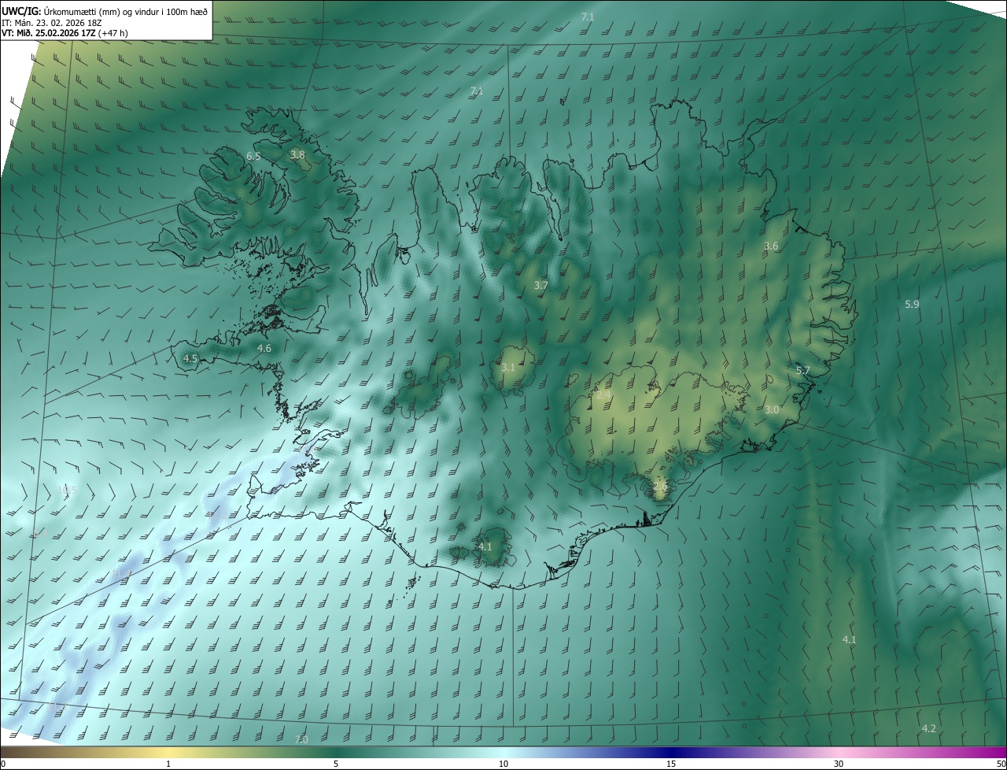Click the 3.7 value label
1007x770 pixels.
(540, 286)
